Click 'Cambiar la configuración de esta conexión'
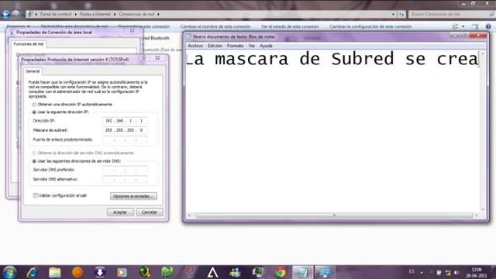Screen dimensions: 496x279 370,26
